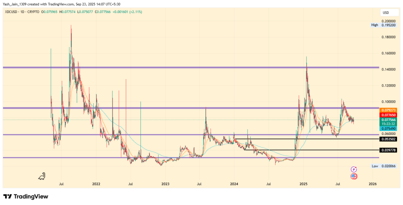Open the USD currency selector
Screen dimensions: 403x205
385,13
